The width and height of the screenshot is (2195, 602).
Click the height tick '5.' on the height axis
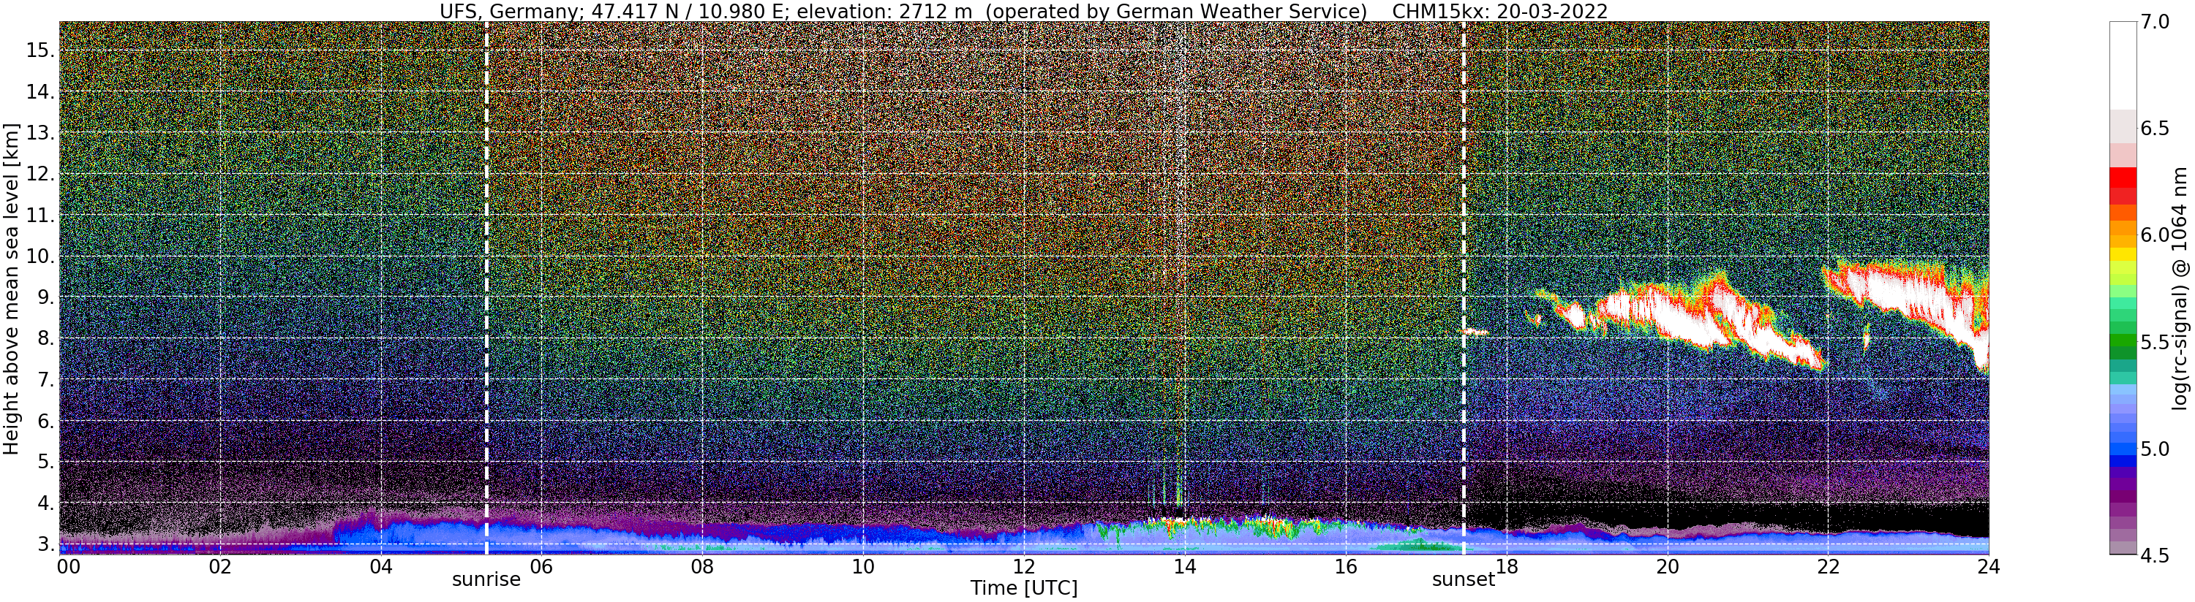pyautogui.click(x=45, y=462)
